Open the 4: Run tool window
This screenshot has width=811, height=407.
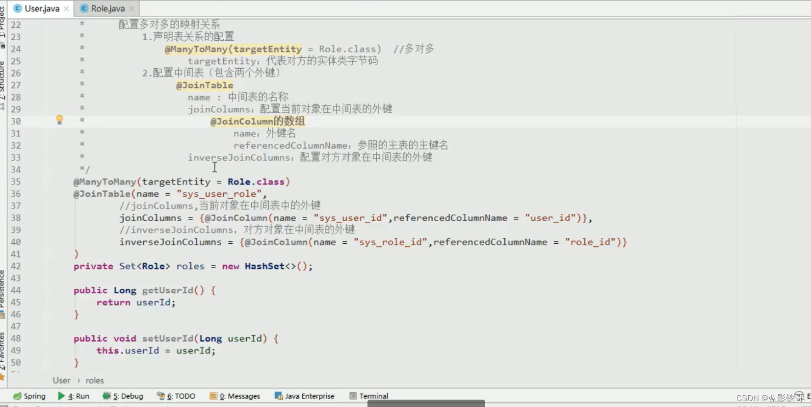74,396
